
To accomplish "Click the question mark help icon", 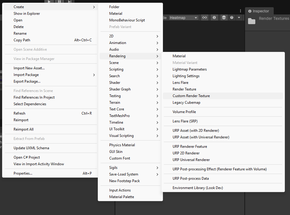I will 231,18.
